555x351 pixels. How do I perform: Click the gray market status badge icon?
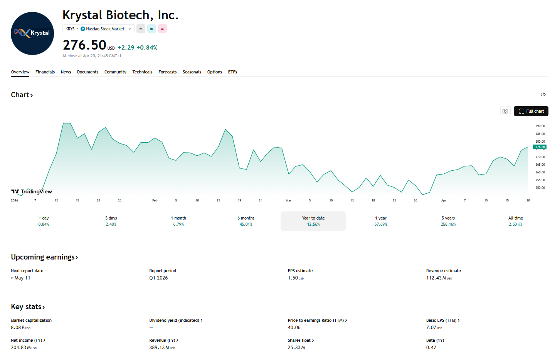(x=141, y=29)
